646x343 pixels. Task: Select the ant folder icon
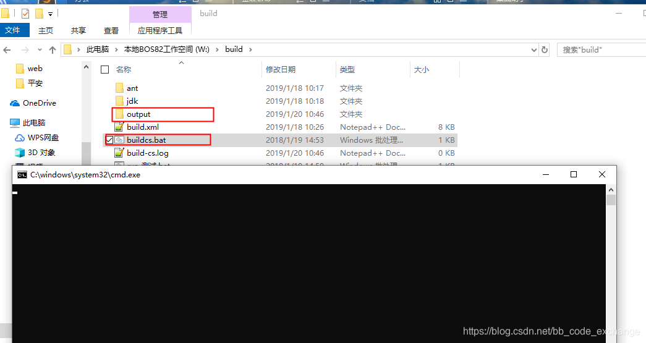click(x=119, y=88)
